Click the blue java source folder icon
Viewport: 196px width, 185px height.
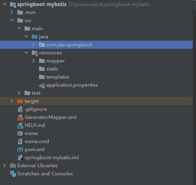pos(35,37)
